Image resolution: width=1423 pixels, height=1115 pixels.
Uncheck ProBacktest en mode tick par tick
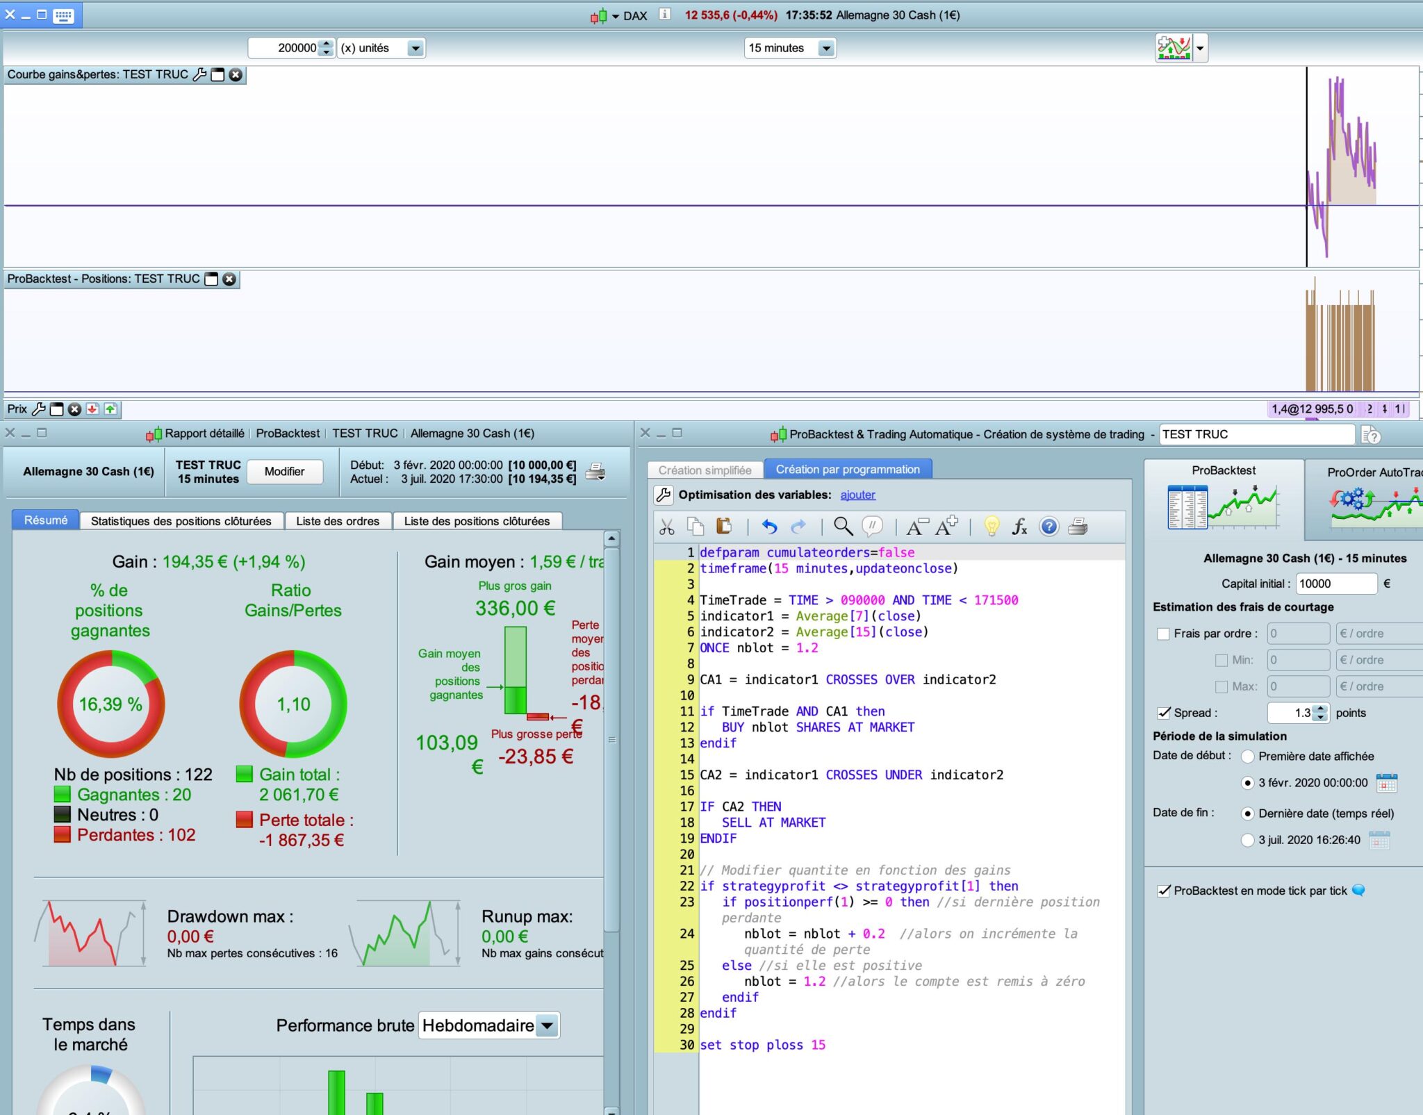click(x=1164, y=891)
